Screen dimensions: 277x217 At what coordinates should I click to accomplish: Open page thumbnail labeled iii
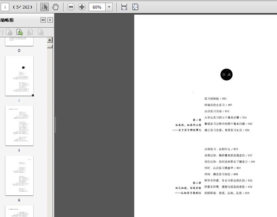[19, 175]
